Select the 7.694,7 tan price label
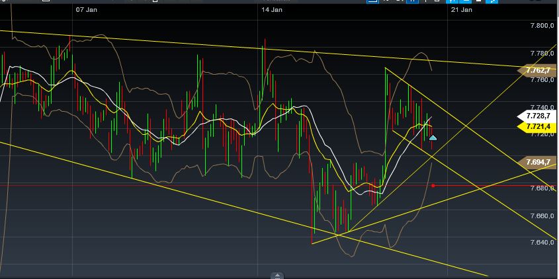The height and width of the screenshot is (279, 559). (x=538, y=161)
